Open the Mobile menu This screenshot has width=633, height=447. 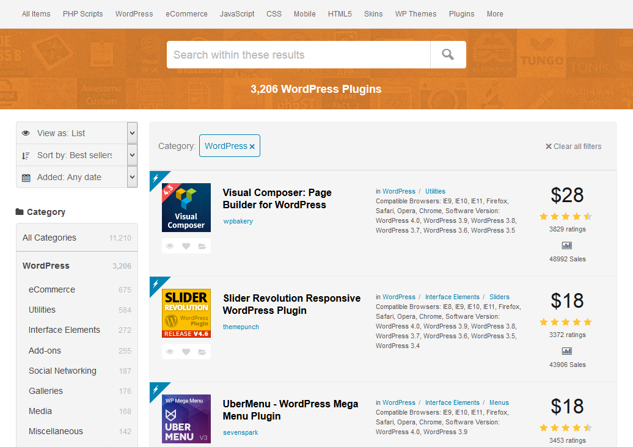304,13
